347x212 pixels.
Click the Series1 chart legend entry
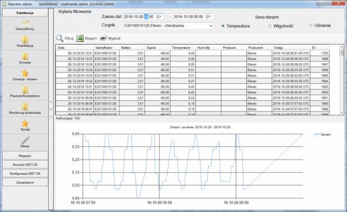pyautogui.click(x=323, y=134)
